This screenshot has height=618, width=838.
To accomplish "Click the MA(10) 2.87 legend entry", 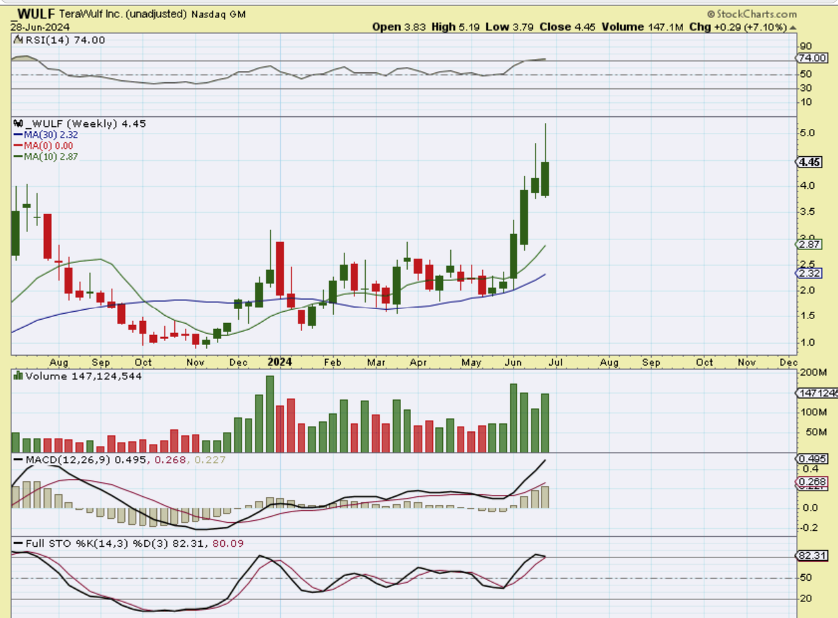I will click(x=46, y=156).
